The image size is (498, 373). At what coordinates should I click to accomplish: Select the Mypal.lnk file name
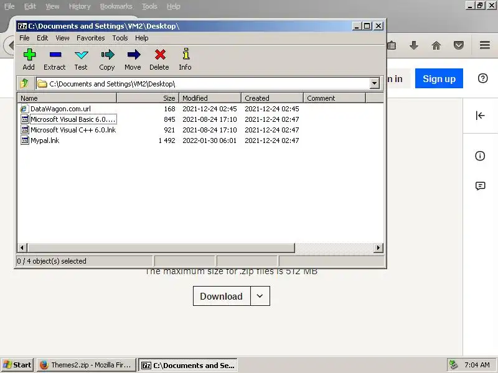45,140
